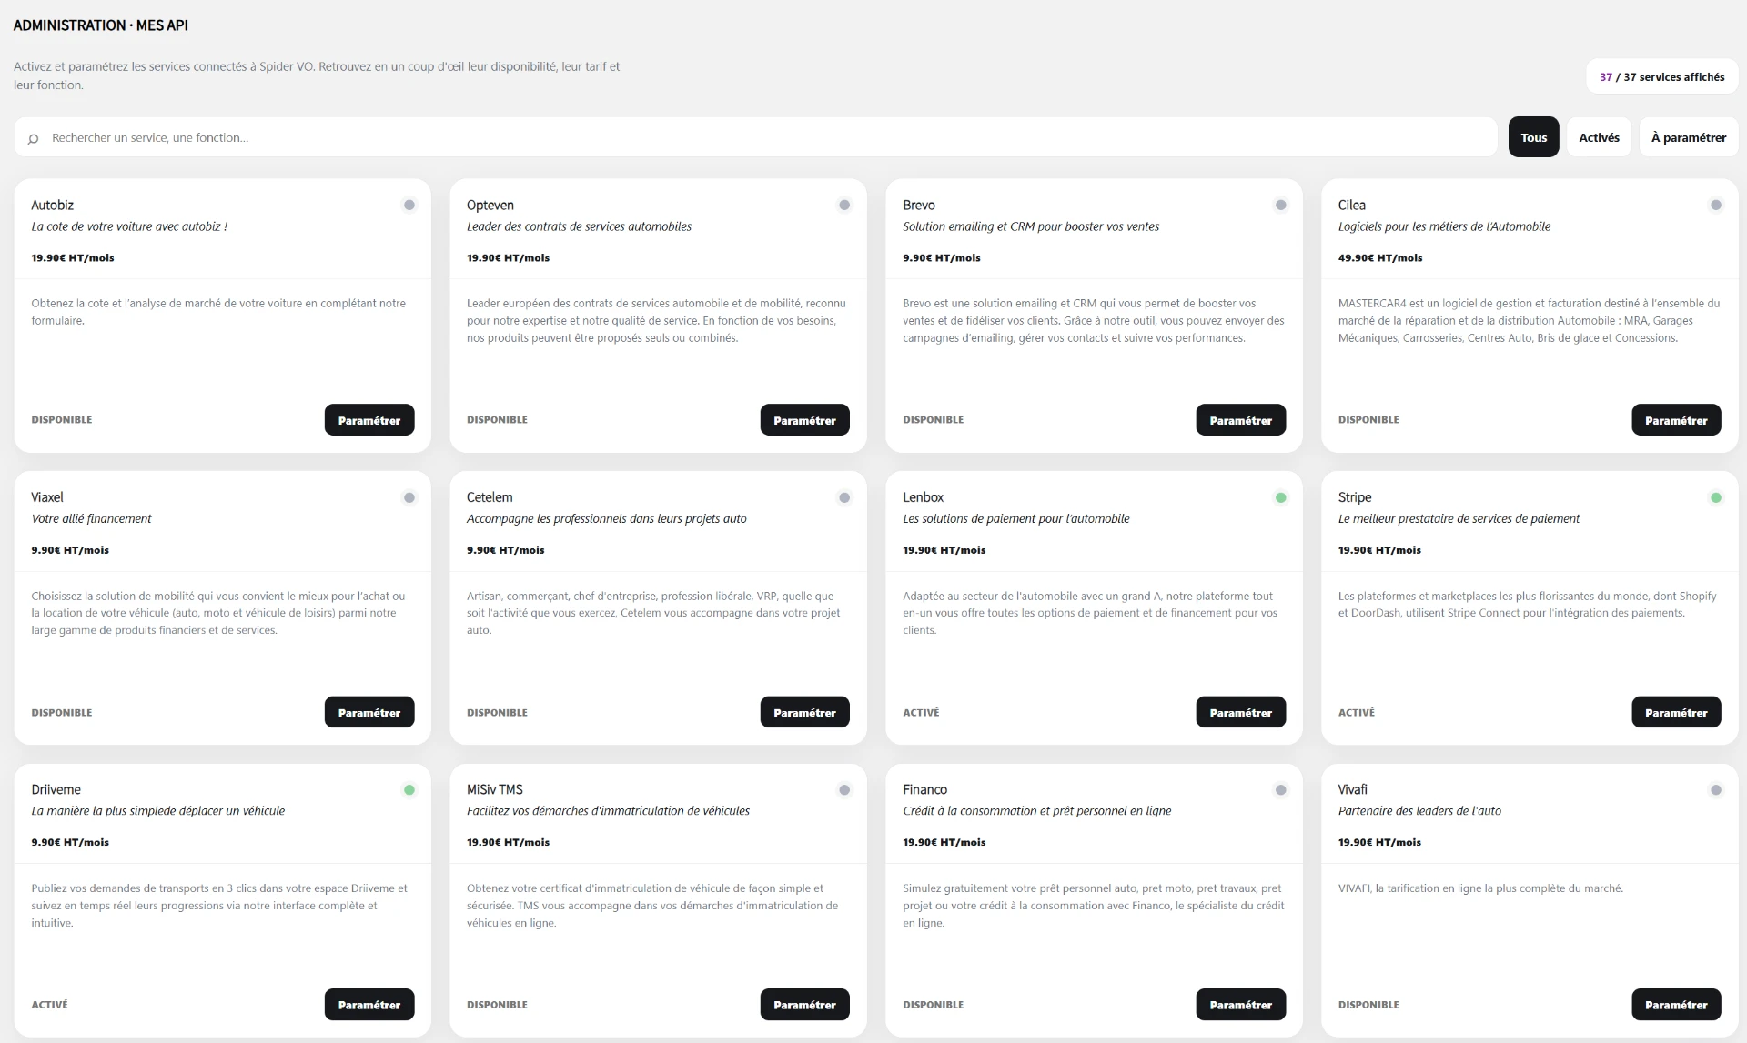Image resolution: width=1747 pixels, height=1043 pixels.
Task: Click the status dot on the Vivafi card
Action: 1716,789
